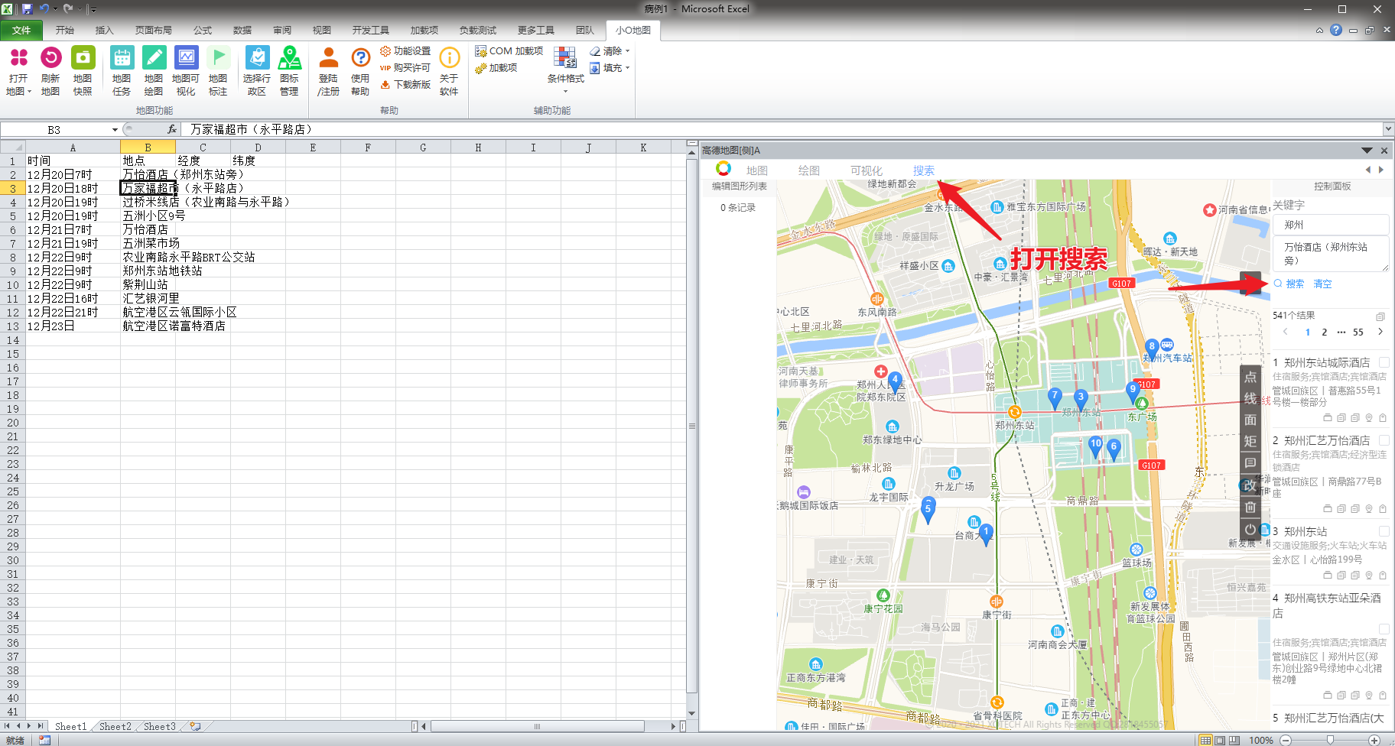
Task: Expand the 打开地图 dropdown arrow
Action: [x=29, y=92]
